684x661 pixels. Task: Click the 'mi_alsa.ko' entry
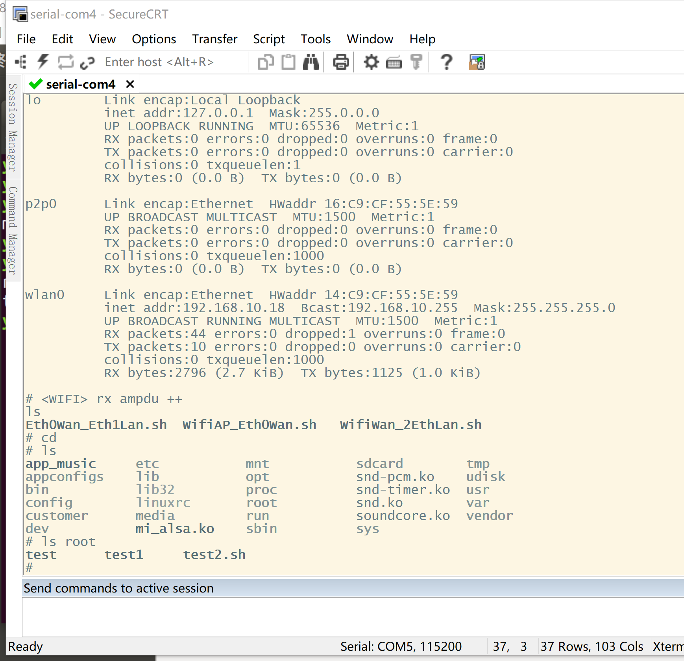tap(175, 529)
